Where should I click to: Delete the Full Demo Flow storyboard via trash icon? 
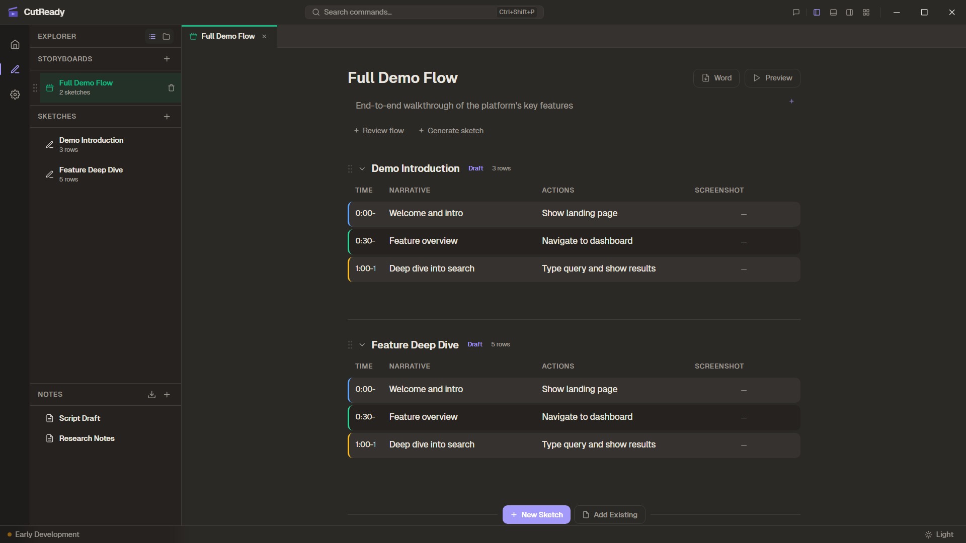(x=171, y=88)
